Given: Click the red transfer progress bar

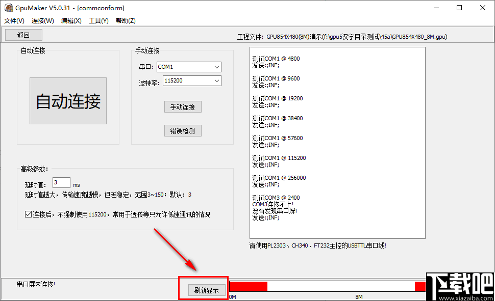Looking at the screenshot, I should (x=248, y=285).
